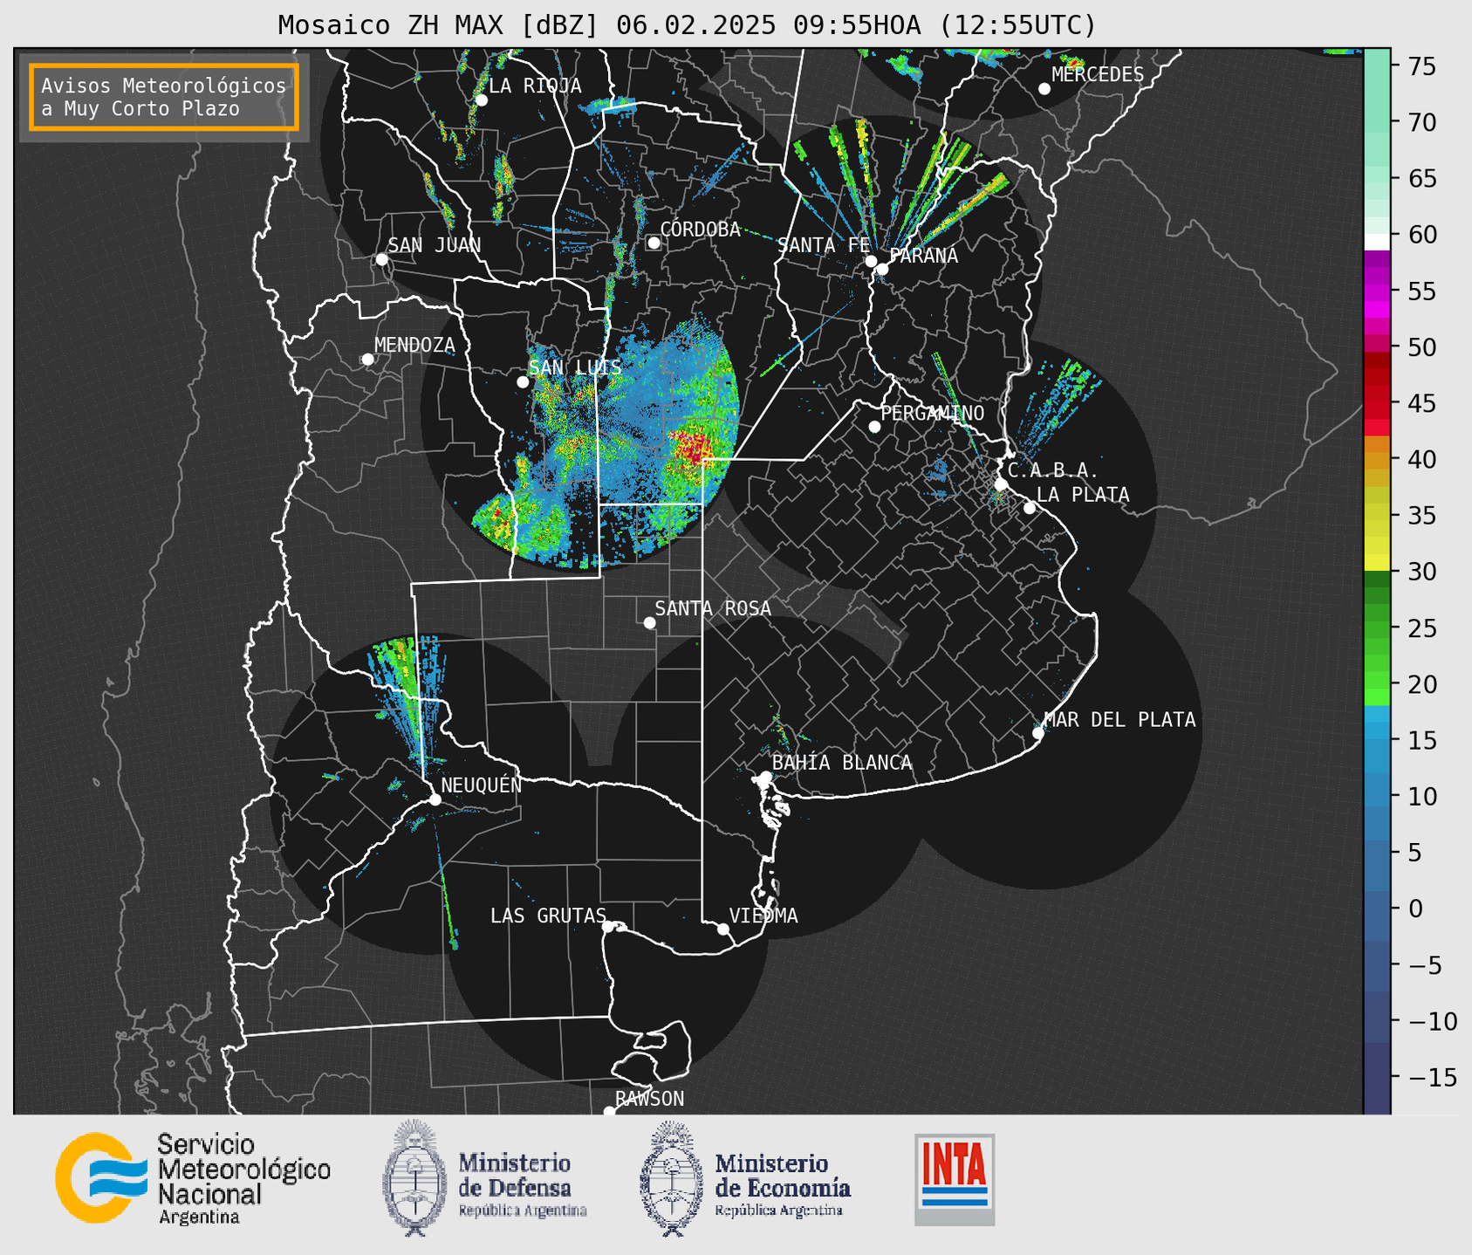
Task: Click the 0 scale tick label
Action: [1415, 909]
